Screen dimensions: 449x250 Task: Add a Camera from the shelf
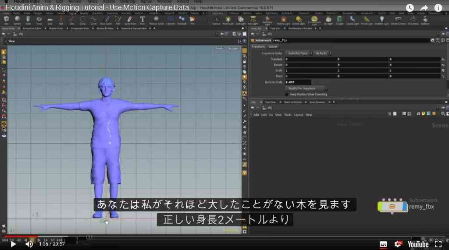tap(216, 20)
